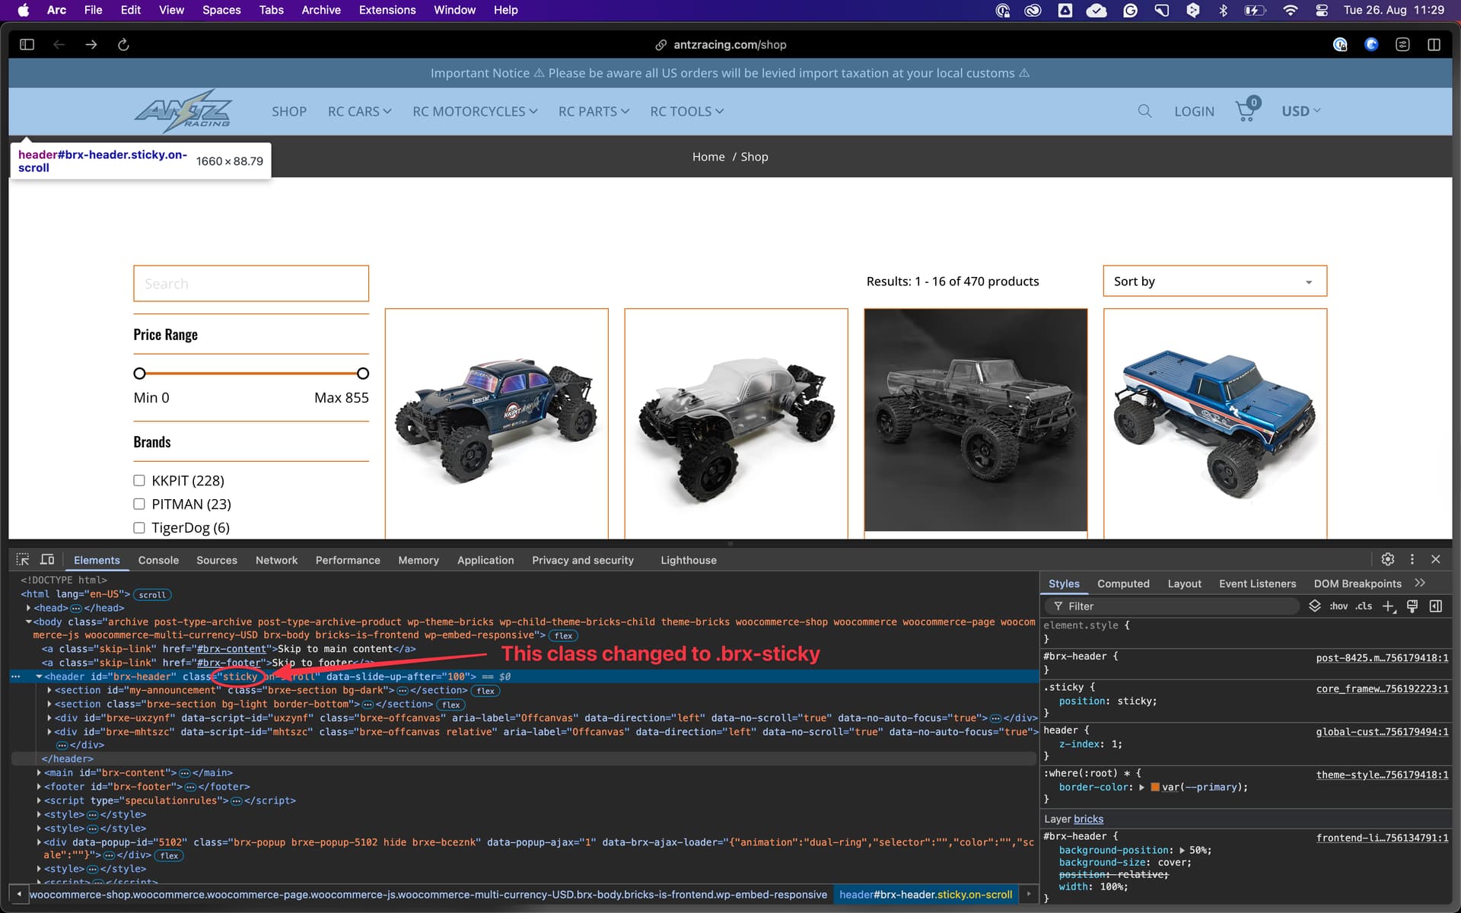Expand the RC CARS dropdown menu
The image size is (1461, 913).
pyautogui.click(x=360, y=111)
